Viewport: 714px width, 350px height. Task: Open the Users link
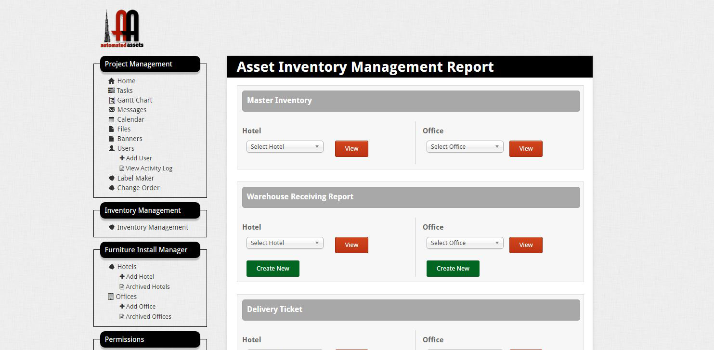click(126, 148)
